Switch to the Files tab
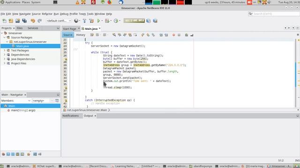Image resolution: width=300 pixels, height=168 pixels. coord(20,28)
